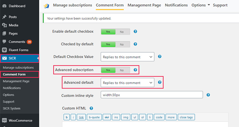Viewport: 239px width, 127px height.
Task: Open the Notifications tab
Action: coord(176,5)
